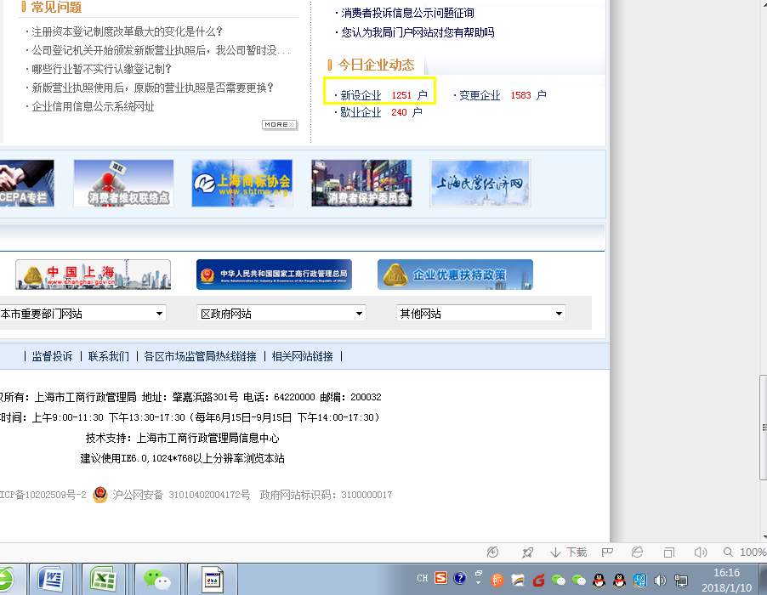Open the page zoom magnifier showing 100%

pyautogui.click(x=745, y=552)
